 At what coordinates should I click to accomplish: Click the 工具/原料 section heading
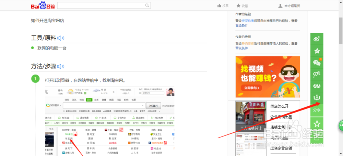44,38
